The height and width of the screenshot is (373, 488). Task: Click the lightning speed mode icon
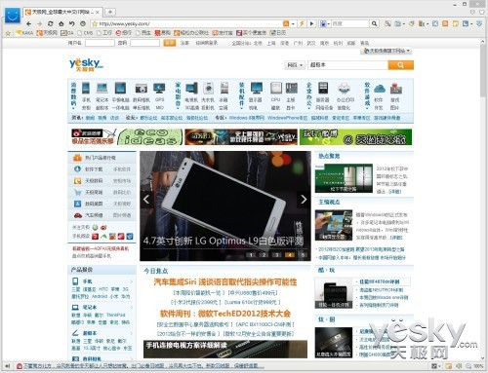[x=303, y=23]
